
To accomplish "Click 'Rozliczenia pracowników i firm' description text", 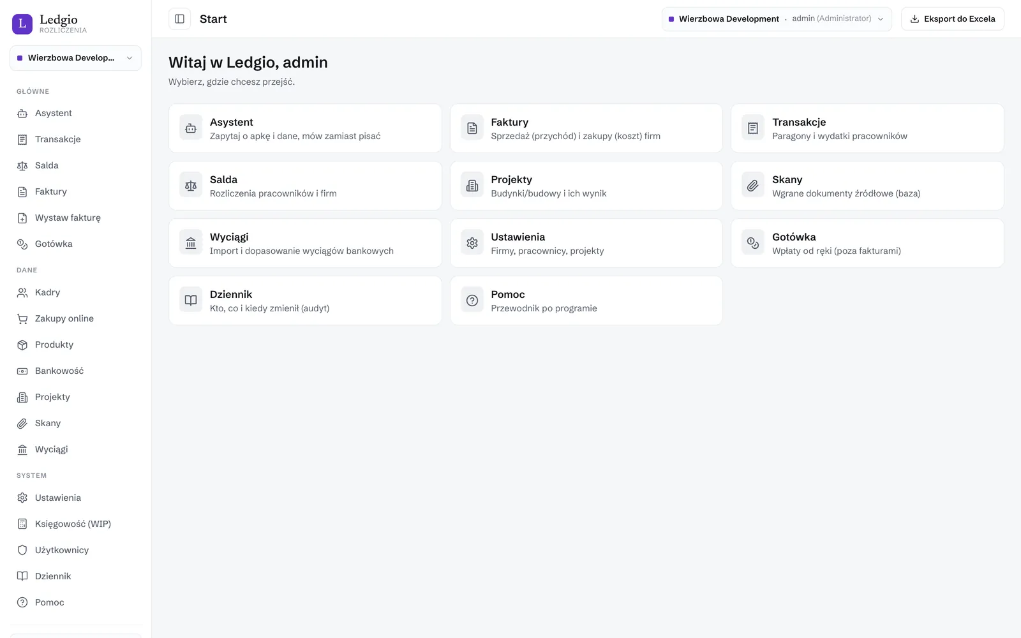I will point(273,194).
